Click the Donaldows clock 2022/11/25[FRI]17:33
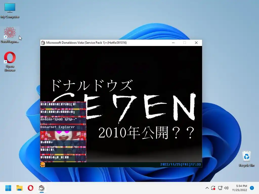Viewport: 259px width, 194px height. click(181, 164)
